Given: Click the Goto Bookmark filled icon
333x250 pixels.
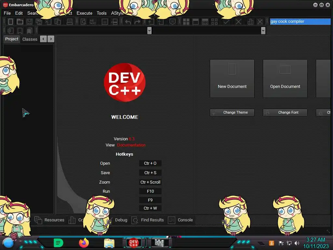Looking at the screenshot, I should coord(30,31).
